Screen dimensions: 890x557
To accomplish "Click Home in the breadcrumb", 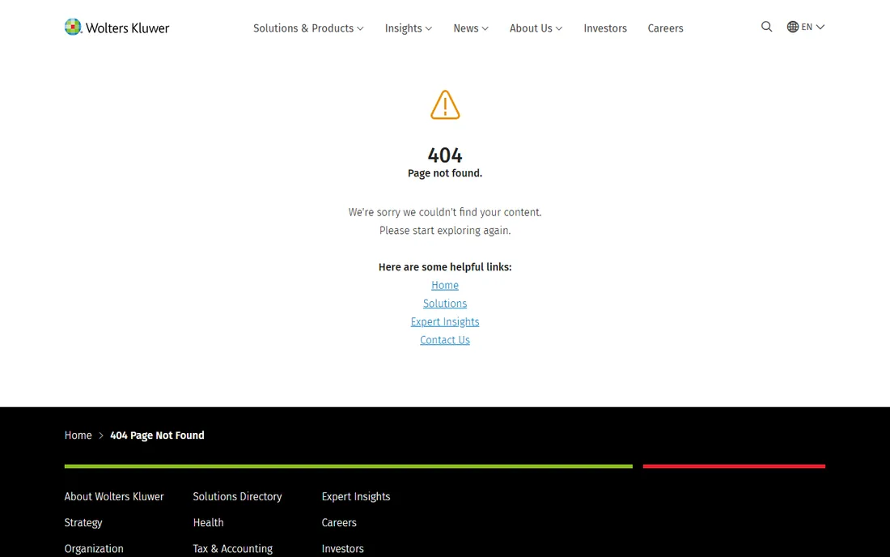I will click(x=78, y=436).
